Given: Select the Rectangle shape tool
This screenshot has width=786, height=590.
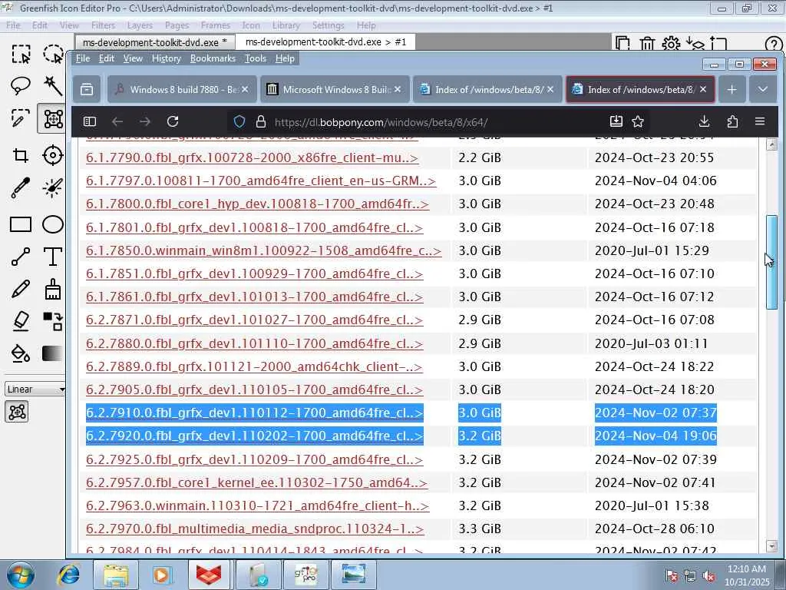Looking at the screenshot, I should (21, 224).
